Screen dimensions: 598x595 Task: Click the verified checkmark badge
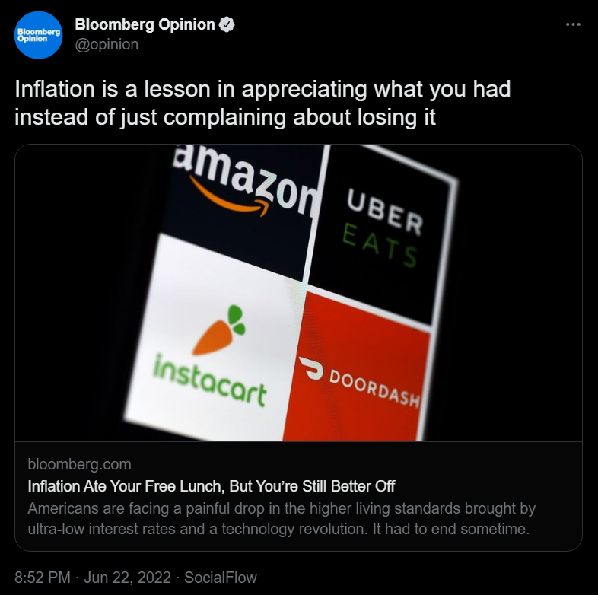227,24
